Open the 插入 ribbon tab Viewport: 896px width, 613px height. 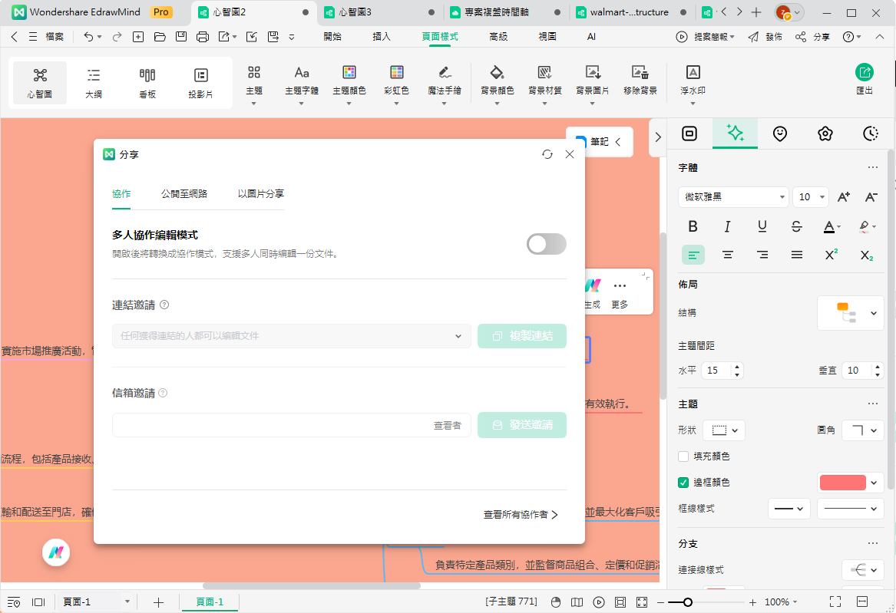[x=381, y=36]
